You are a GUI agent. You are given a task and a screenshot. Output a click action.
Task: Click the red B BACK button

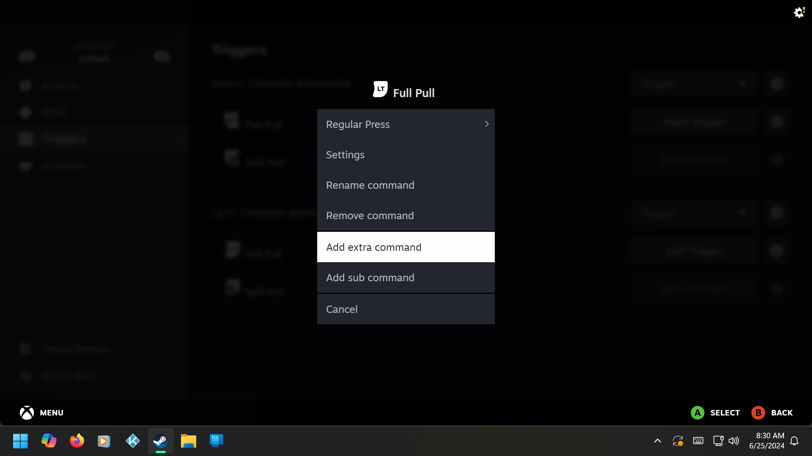(758, 413)
